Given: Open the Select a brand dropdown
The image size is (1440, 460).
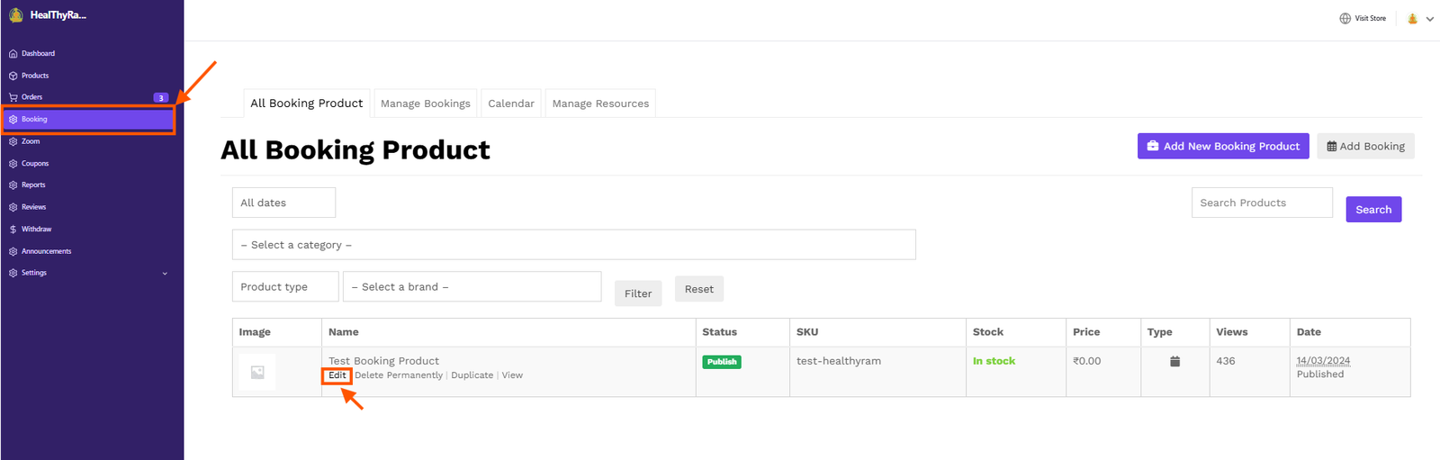Looking at the screenshot, I should tap(472, 286).
